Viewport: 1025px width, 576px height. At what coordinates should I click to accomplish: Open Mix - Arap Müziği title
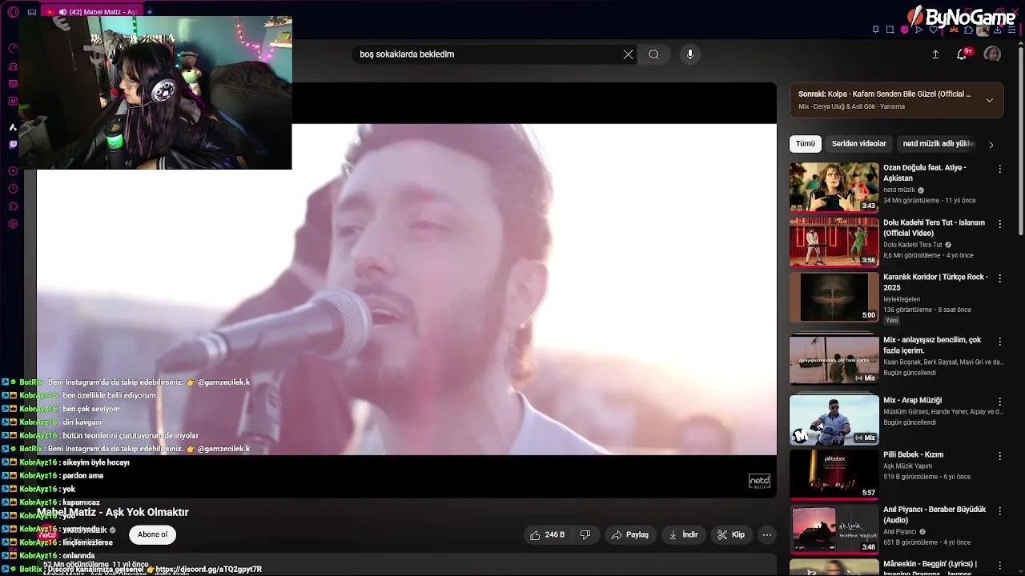(x=912, y=400)
